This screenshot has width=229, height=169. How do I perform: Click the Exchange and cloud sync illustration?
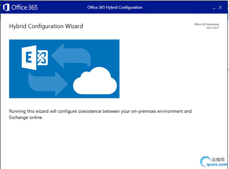(64, 69)
